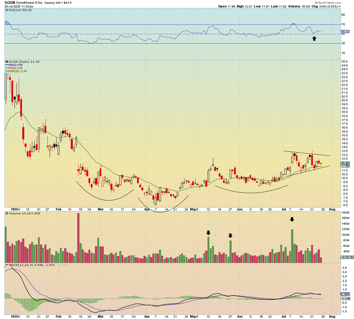
Task: Click the RSI line icon beside RSI(14)
Action: [x=6, y=10]
